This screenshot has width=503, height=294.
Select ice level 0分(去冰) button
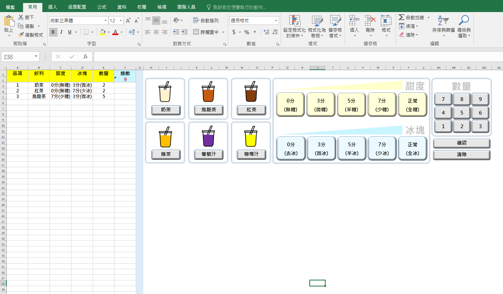click(290, 149)
